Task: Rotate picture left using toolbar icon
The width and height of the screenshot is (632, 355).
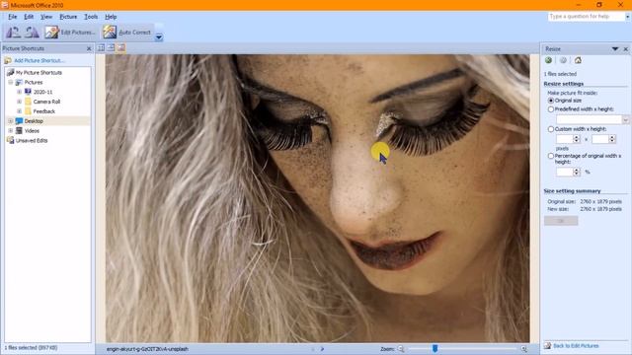Action: pos(13,32)
